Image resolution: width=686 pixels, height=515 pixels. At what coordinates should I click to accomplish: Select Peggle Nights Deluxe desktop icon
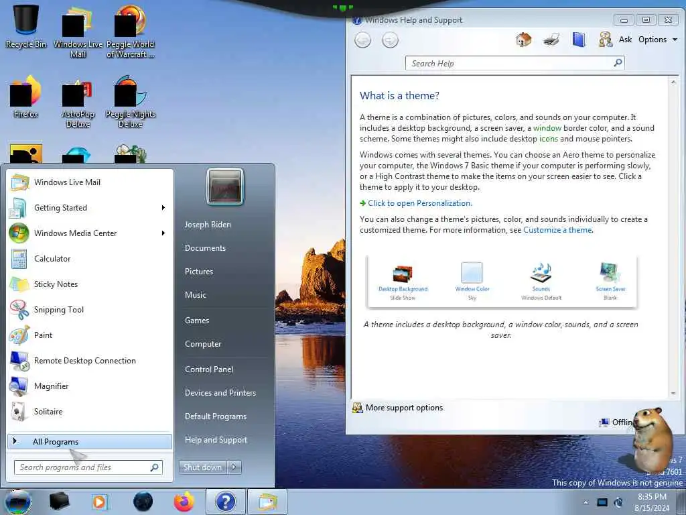[x=131, y=102]
